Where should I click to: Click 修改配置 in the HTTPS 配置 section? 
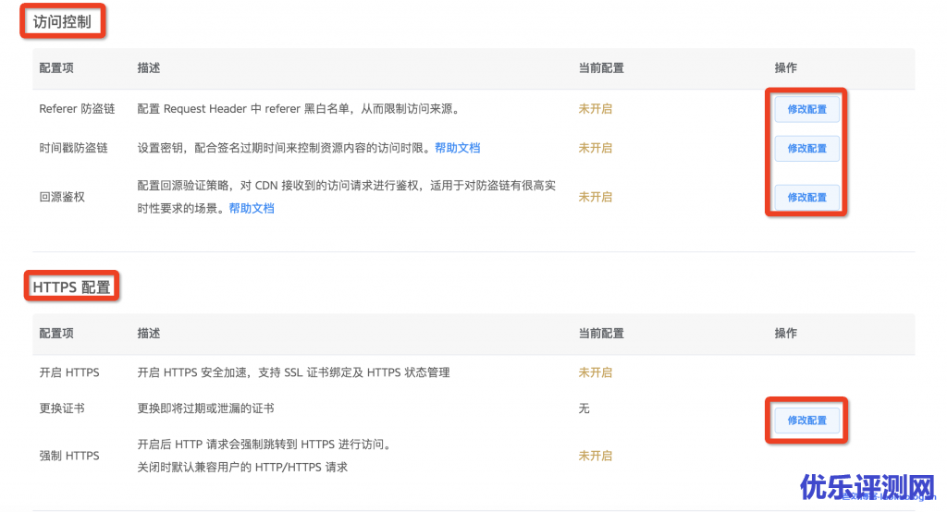(806, 421)
